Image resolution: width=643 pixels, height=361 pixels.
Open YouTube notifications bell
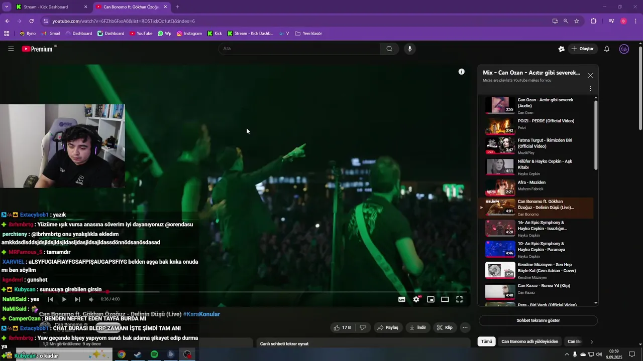606,49
